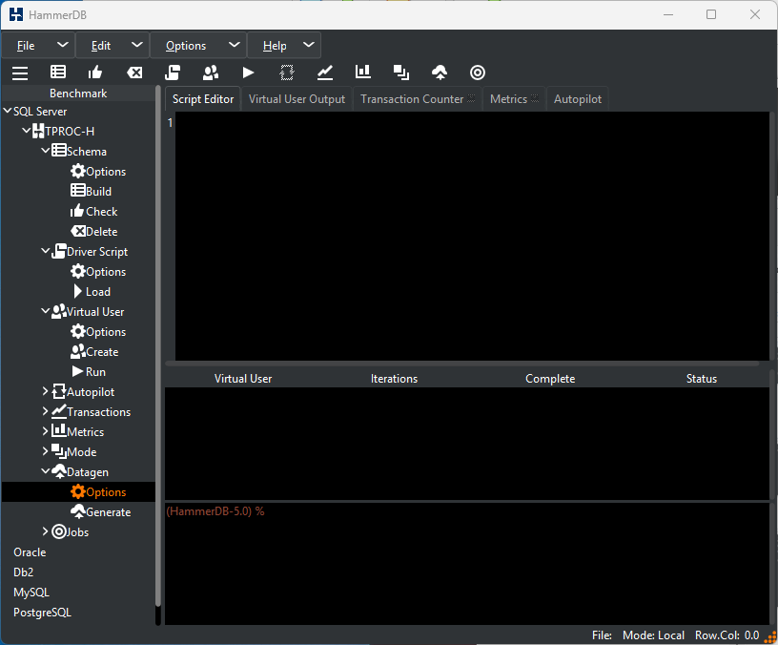Viewport: 778px width, 645px height.
Task: Select Oracle in the benchmark tree
Action: coord(30,552)
